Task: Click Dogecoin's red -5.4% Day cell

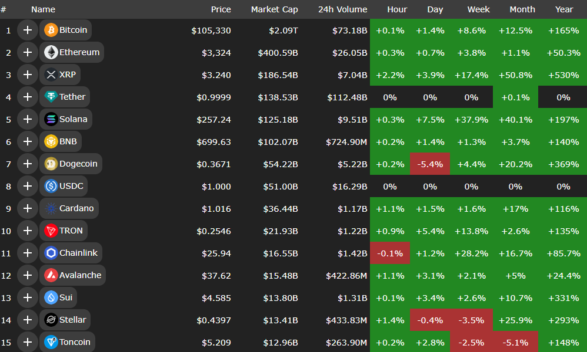Action: coord(430,164)
